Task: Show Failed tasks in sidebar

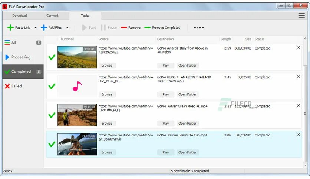Action: (23, 86)
